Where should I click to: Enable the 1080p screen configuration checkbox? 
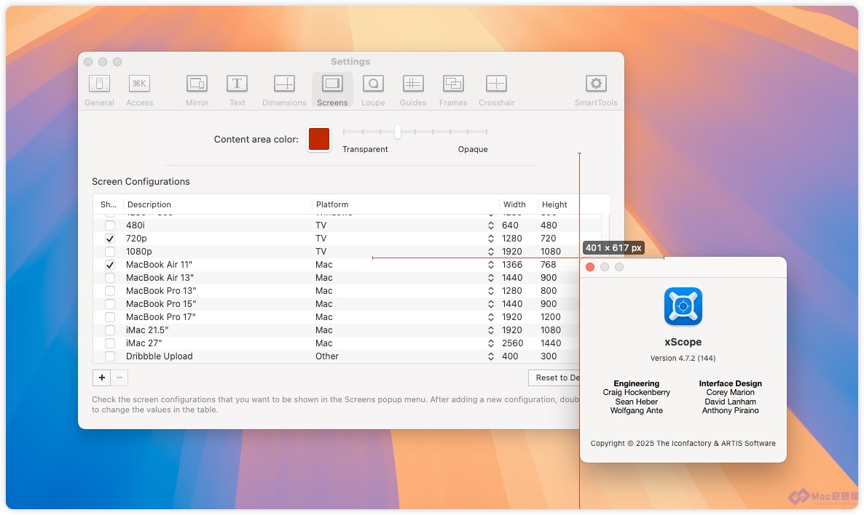110,252
